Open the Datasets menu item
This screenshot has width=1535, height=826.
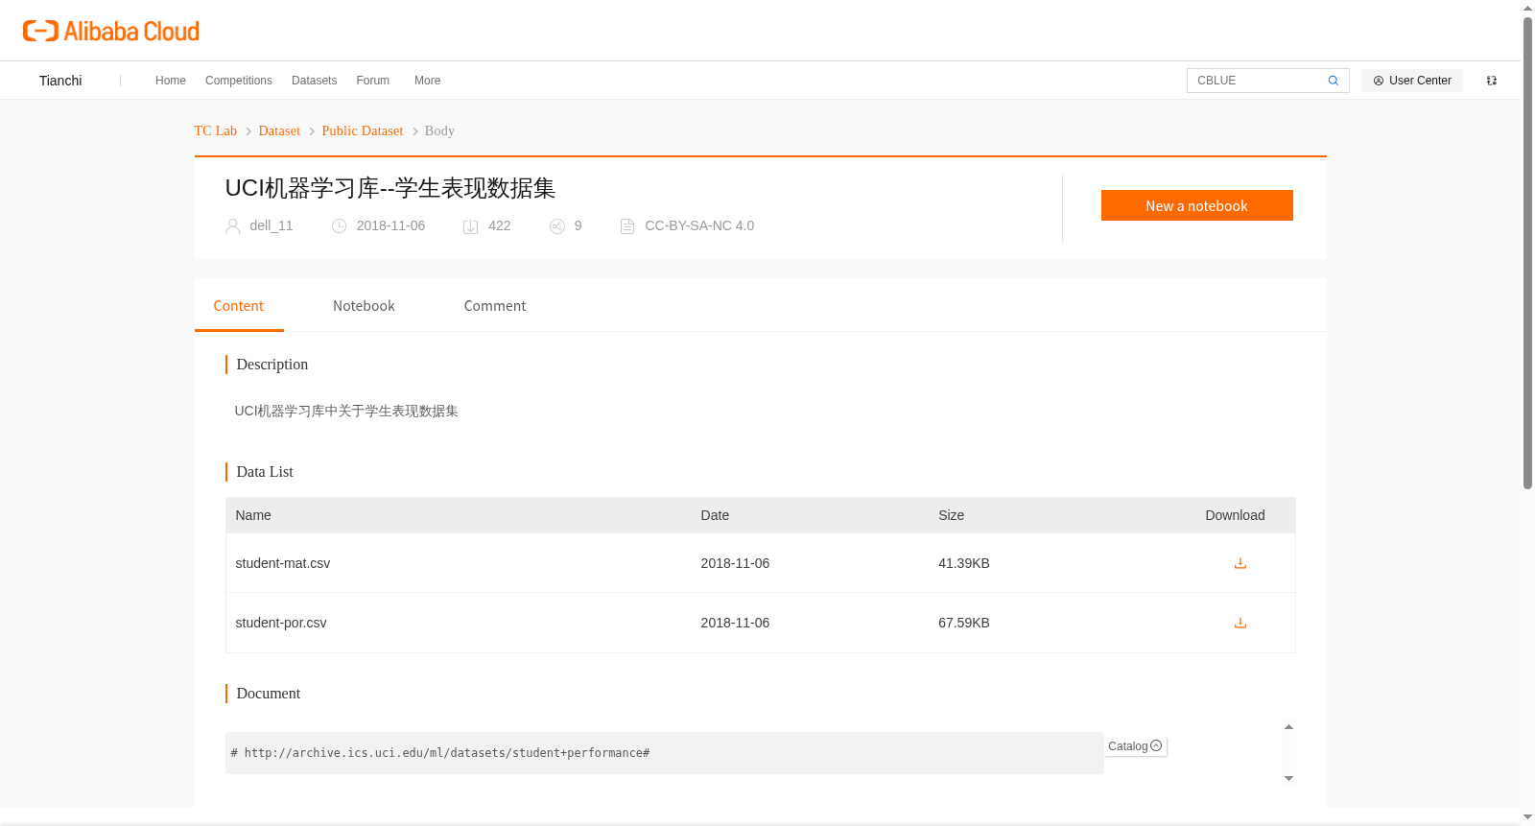tap(315, 81)
